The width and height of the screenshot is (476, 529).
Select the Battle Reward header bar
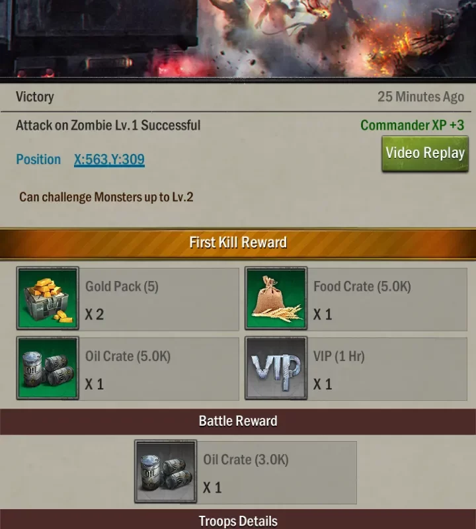click(x=238, y=421)
